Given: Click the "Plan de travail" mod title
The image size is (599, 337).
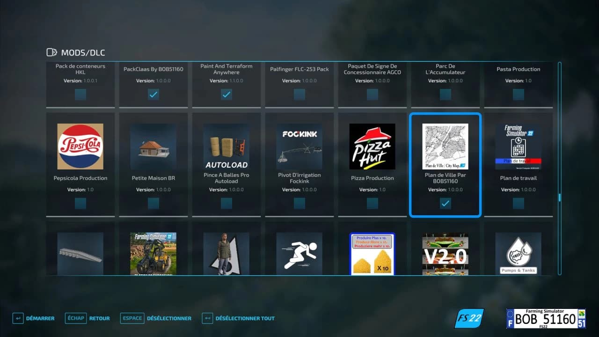Looking at the screenshot, I should (x=519, y=178).
